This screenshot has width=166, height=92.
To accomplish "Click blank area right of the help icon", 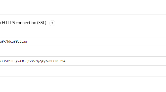I will coord(110,23).
